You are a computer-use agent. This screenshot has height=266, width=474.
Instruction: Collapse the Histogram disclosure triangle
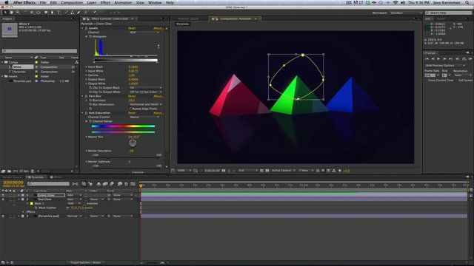point(87,36)
